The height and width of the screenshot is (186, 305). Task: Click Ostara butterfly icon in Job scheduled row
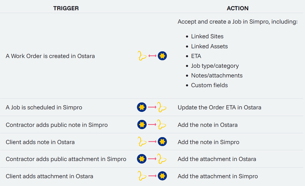tap(162, 107)
